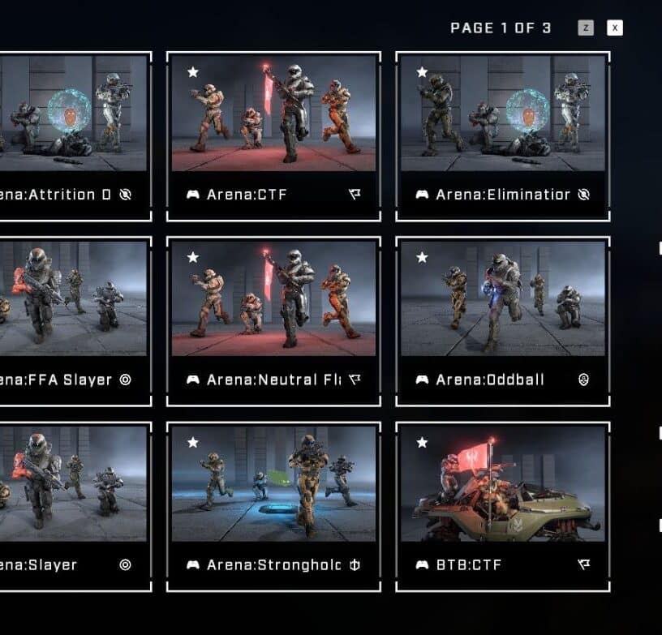Viewport: 662px width, 635px height.
Task: Click the Arena:CTF flag mode icon
Action: click(x=355, y=194)
